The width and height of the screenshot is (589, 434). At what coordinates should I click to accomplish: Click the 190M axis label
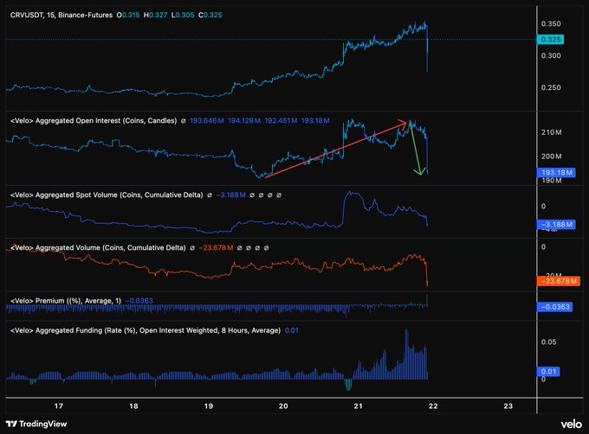pyautogui.click(x=552, y=181)
